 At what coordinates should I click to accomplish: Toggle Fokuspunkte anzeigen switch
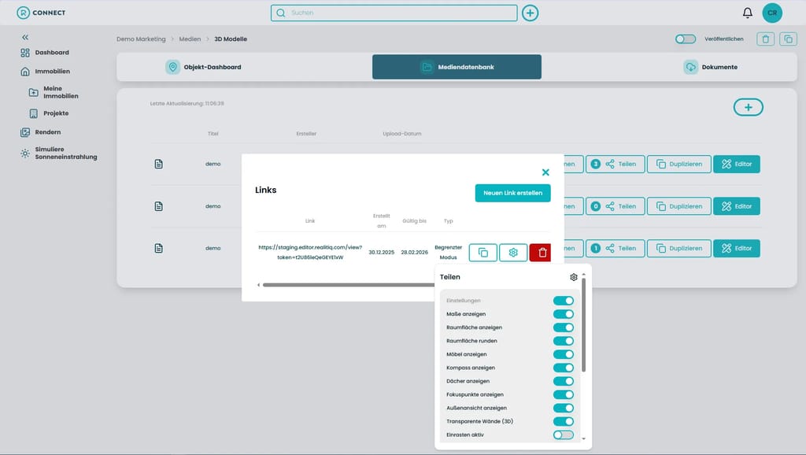[564, 394]
